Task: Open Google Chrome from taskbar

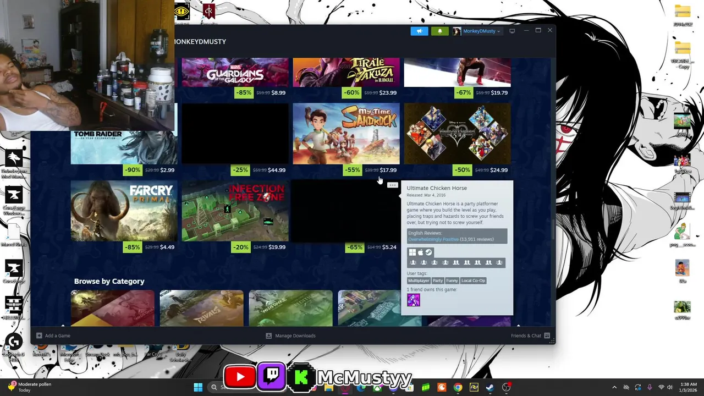Action: pos(458,387)
